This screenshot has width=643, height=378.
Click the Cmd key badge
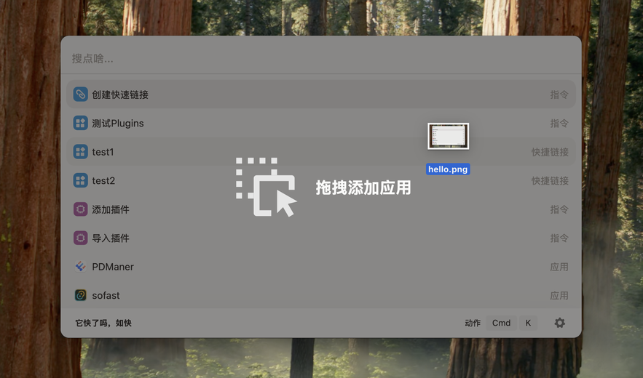point(501,323)
